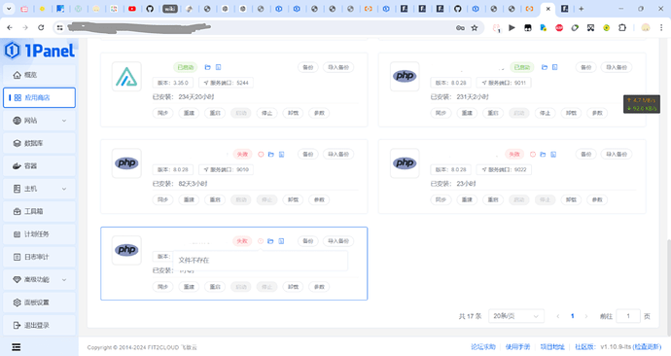Select 应用商店 in sidebar
Screen dimensions: 671x356
39,97
